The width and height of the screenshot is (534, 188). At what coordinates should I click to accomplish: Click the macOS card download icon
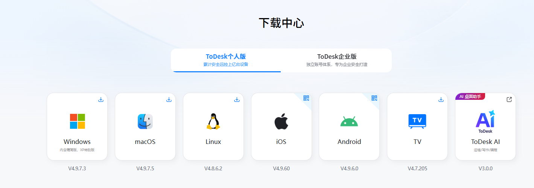pos(169,99)
